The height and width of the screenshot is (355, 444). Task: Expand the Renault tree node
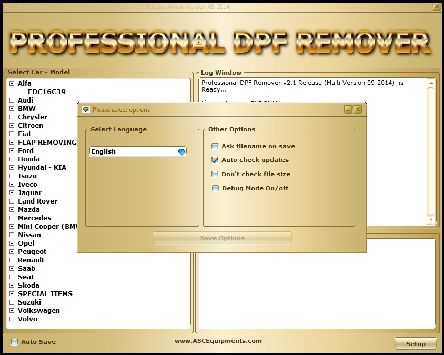12,260
